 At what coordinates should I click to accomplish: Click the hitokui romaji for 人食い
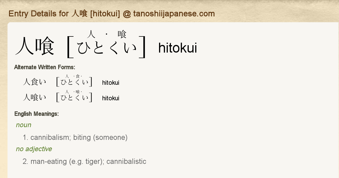click(x=111, y=83)
